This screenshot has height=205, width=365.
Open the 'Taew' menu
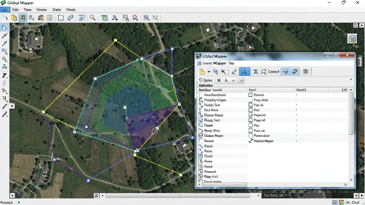27,10
